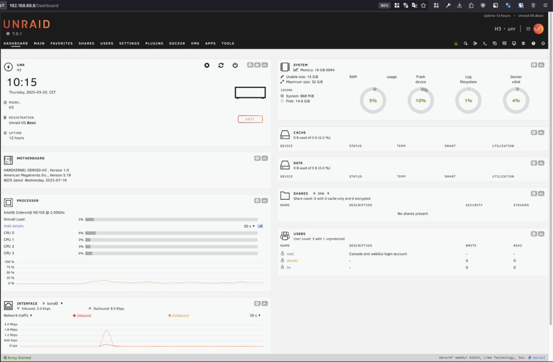Click Hide details link in Processor card

coord(13,226)
